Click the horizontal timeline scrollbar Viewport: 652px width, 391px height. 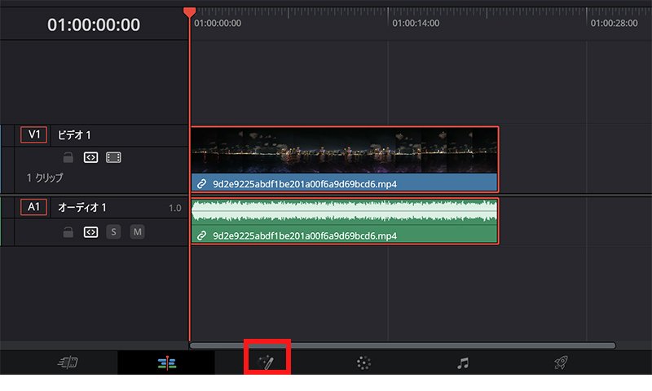coord(403,345)
